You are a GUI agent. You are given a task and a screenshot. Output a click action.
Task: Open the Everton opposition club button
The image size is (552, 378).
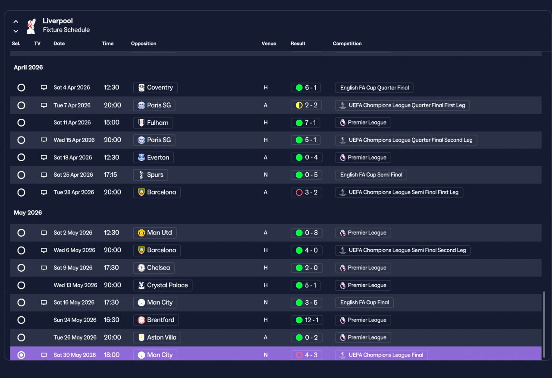click(x=154, y=158)
